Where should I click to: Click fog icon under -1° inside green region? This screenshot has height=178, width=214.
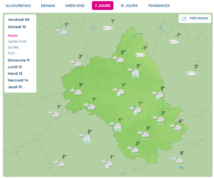(x=140, y=55)
